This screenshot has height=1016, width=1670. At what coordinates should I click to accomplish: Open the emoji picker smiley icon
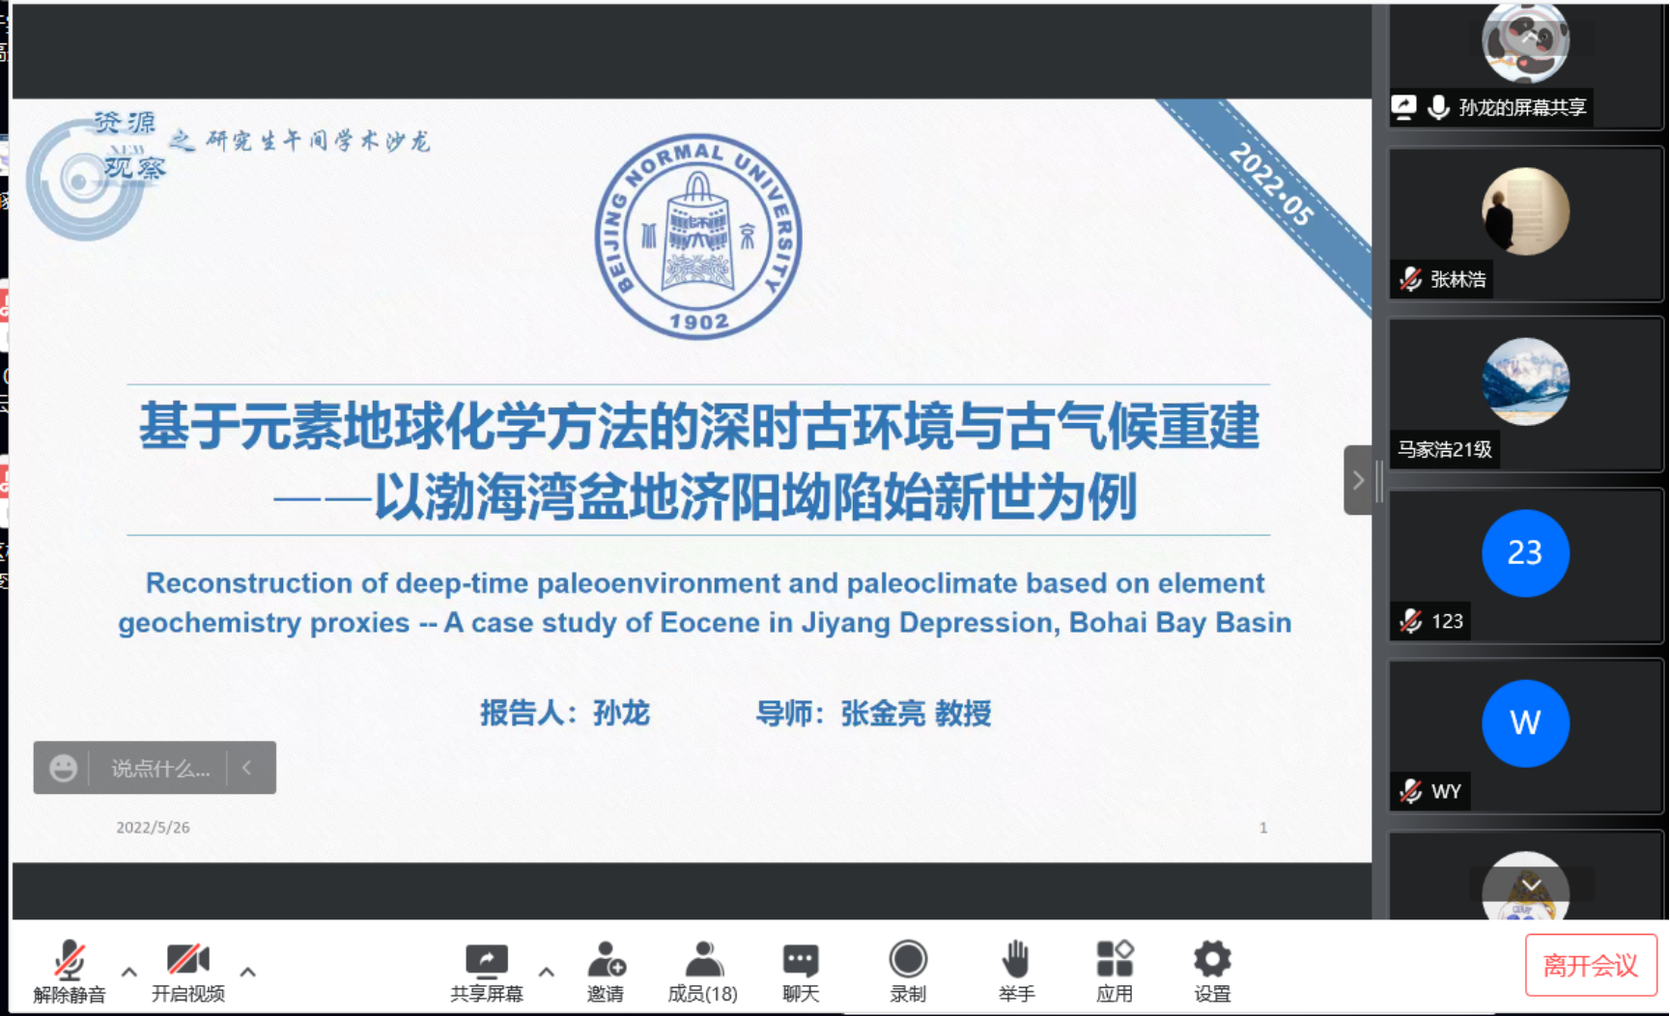(64, 769)
